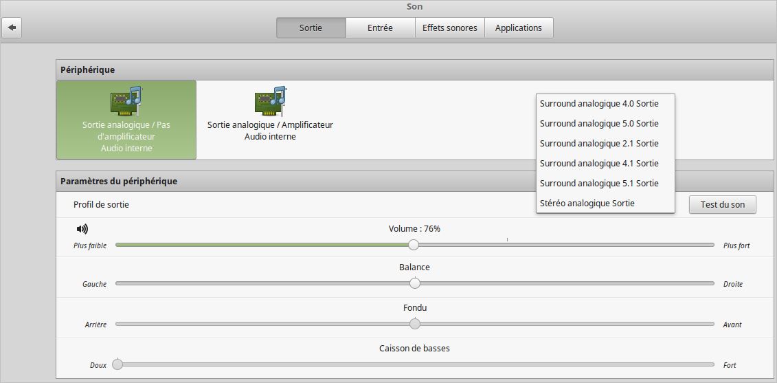Switch to the Applications tab
Screen dimensions: 777x383
pyautogui.click(x=518, y=28)
